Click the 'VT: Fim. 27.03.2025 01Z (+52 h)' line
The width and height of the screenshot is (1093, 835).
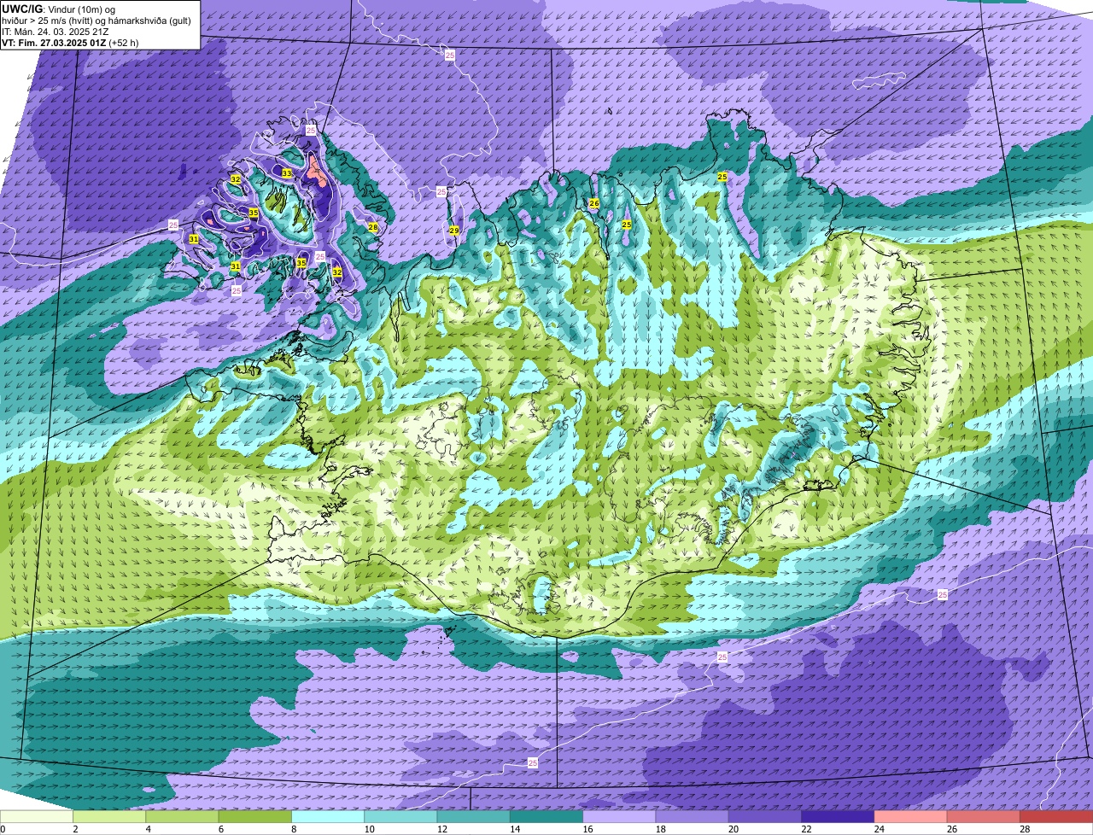[x=70, y=43]
